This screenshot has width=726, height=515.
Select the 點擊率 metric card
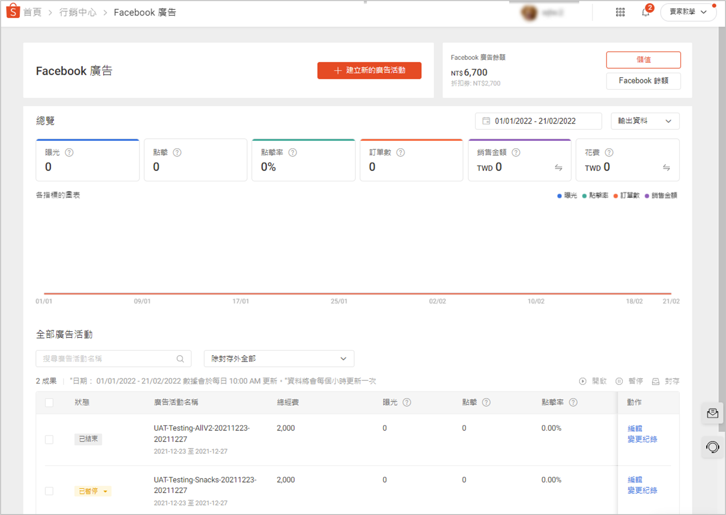click(x=304, y=160)
